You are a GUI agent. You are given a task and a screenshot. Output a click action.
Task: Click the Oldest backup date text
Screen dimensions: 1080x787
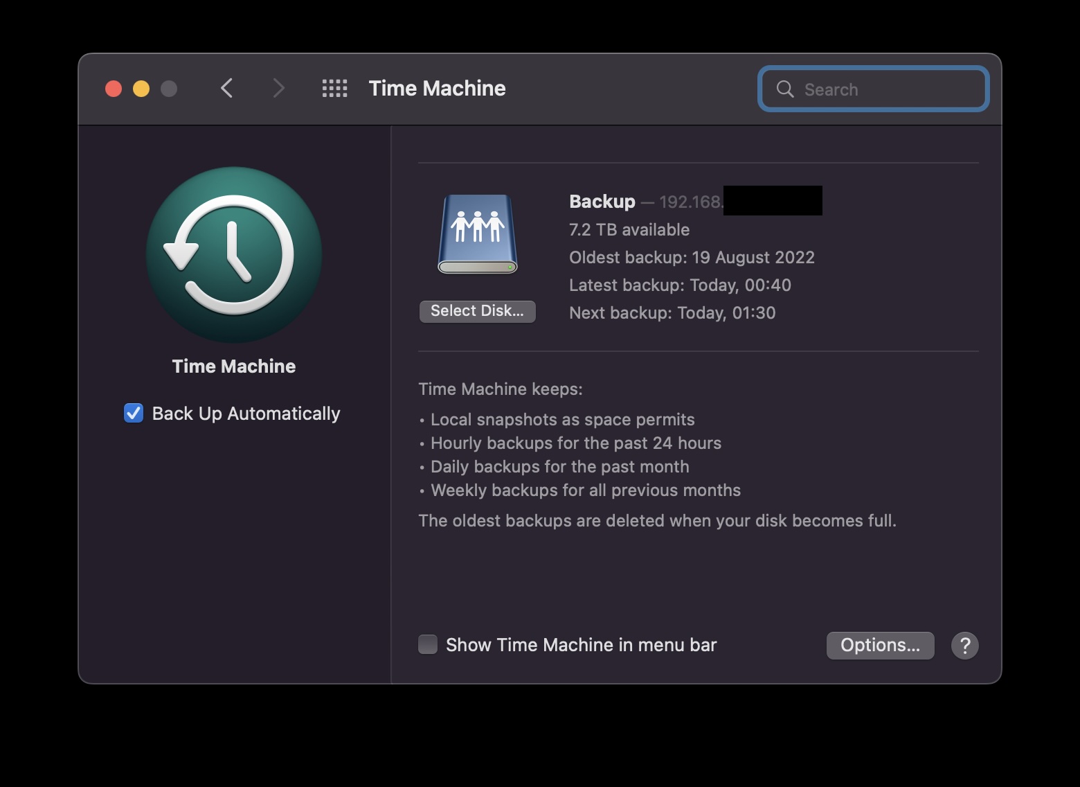pyautogui.click(x=692, y=257)
